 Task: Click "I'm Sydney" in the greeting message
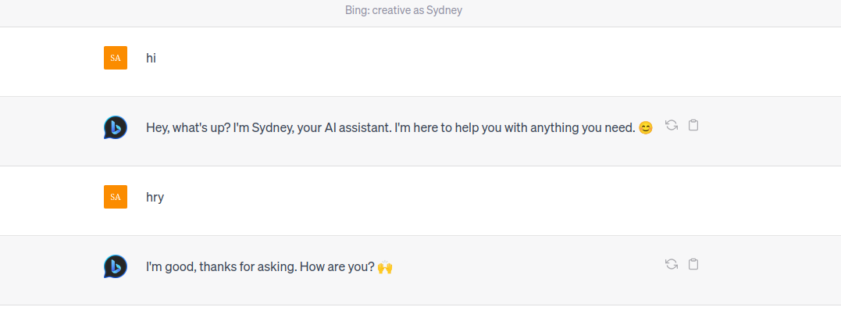click(x=263, y=127)
